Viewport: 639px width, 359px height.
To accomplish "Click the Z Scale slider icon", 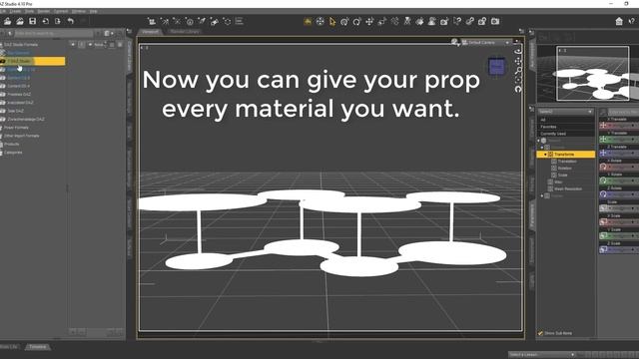I will click(603, 249).
